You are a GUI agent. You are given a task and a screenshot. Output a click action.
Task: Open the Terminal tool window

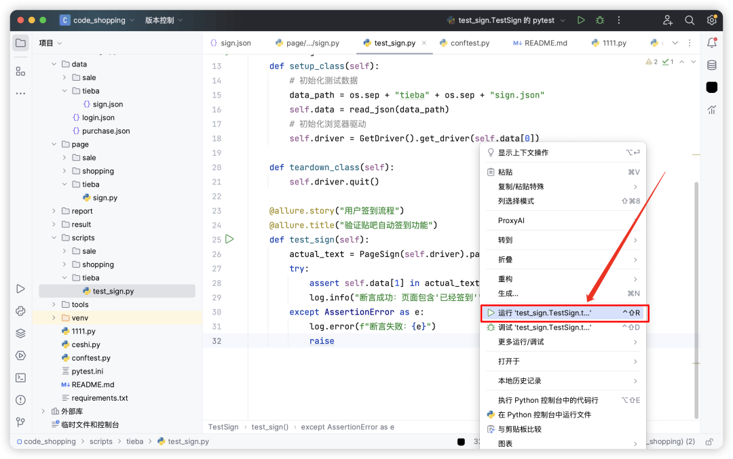20,378
